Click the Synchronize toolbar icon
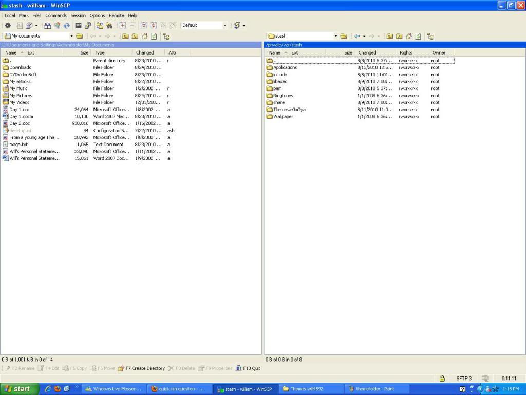This screenshot has width=526, height=395. pos(57,25)
